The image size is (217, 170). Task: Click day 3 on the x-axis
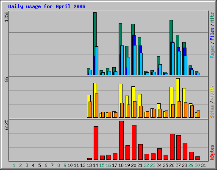point(27,165)
